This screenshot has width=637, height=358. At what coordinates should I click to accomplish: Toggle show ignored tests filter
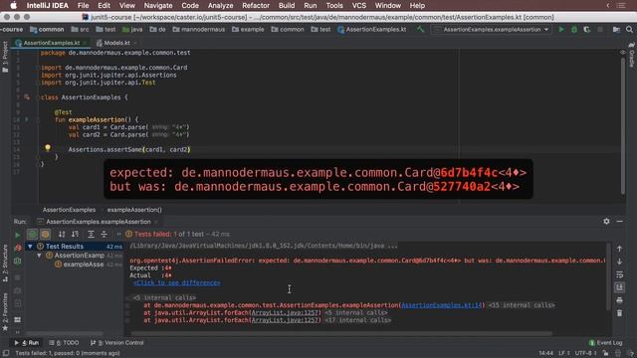[45, 234]
